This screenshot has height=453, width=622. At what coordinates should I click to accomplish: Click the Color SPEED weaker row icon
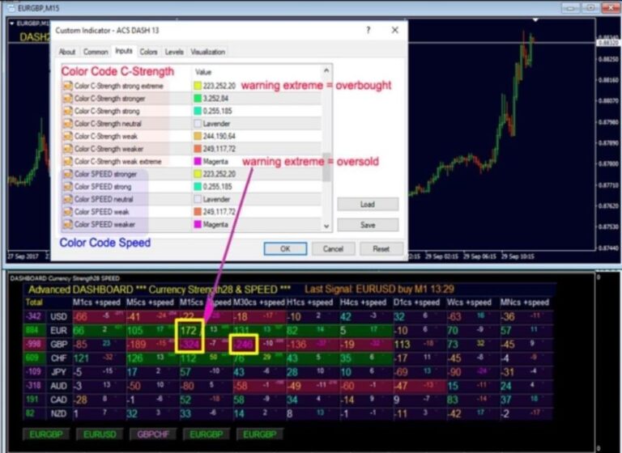point(68,224)
